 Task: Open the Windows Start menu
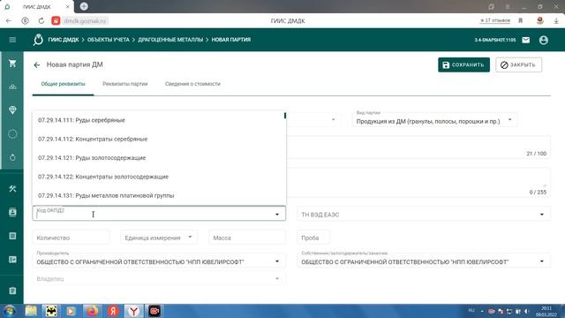coord(10,311)
